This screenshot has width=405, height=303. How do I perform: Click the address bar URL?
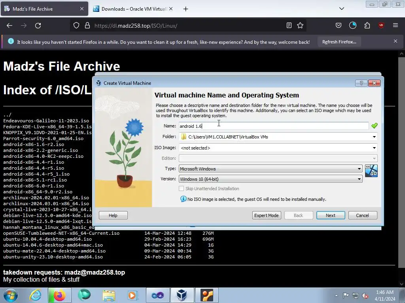136,26
